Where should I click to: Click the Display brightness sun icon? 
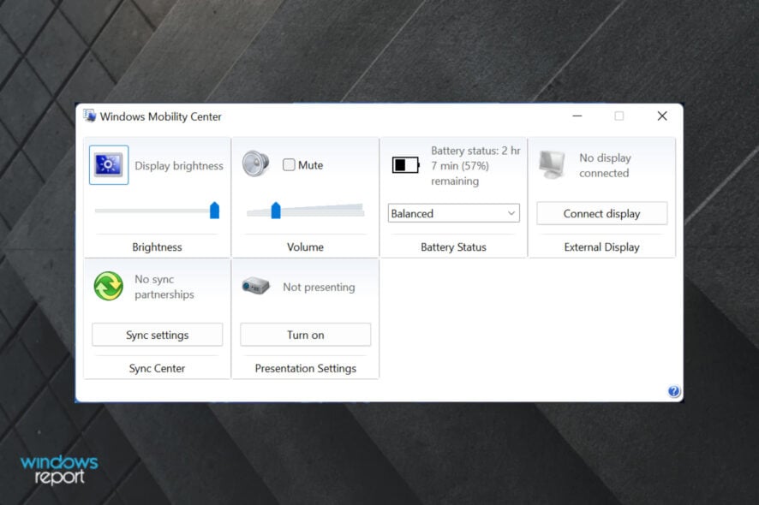coord(106,164)
